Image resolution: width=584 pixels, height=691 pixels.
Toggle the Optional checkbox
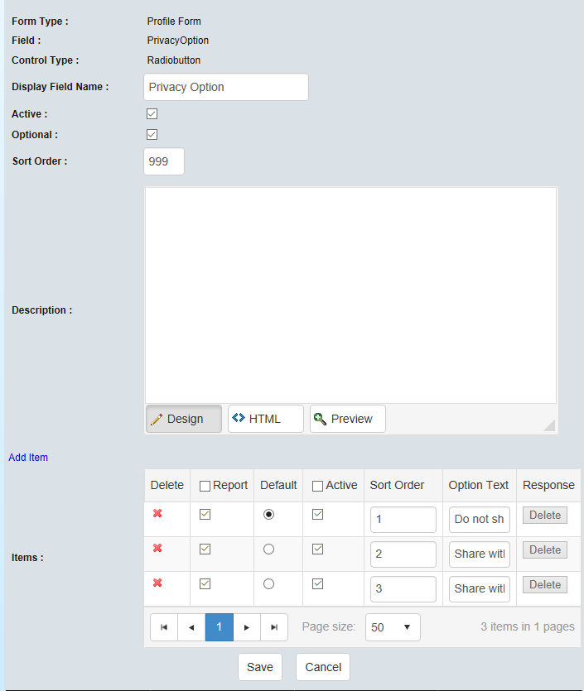[152, 134]
